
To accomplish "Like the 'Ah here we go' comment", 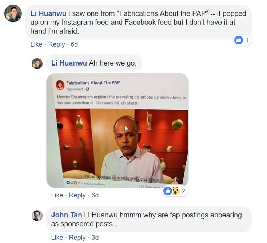I will pyautogui.click(x=57, y=195).
